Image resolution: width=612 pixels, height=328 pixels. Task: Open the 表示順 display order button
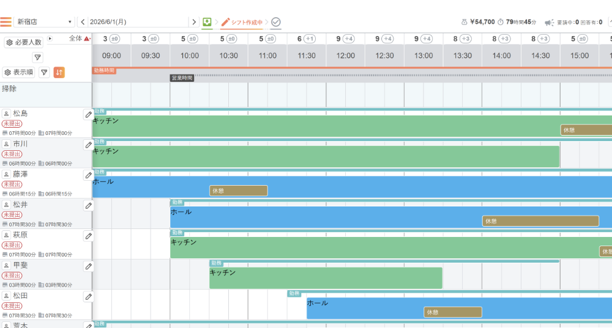click(x=19, y=73)
